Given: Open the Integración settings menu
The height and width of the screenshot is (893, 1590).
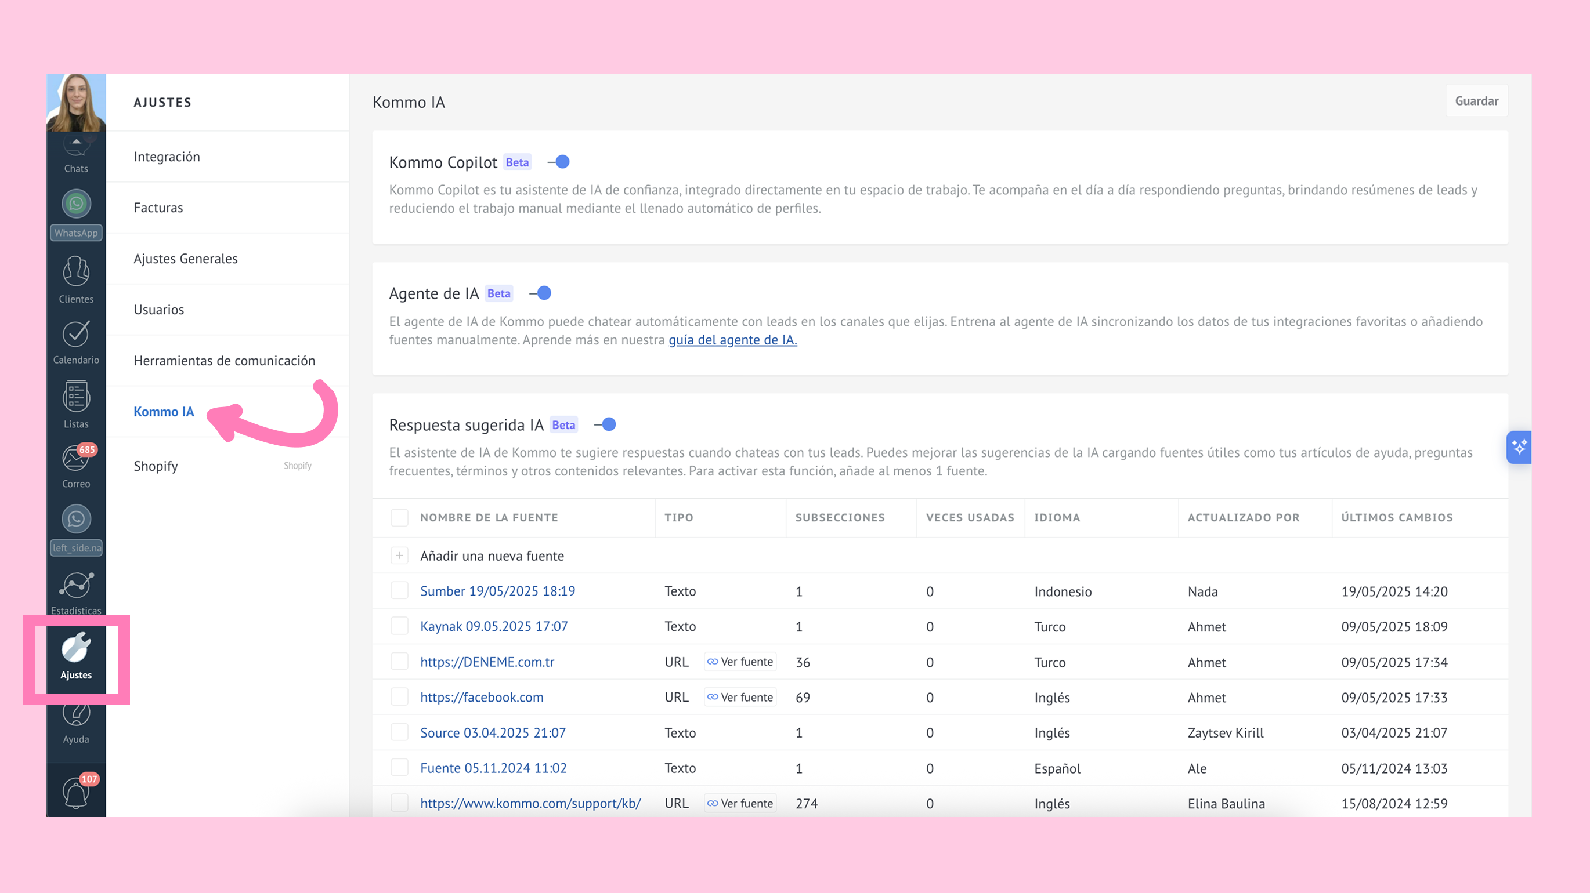Looking at the screenshot, I should pyautogui.click(x=227, y=157).
